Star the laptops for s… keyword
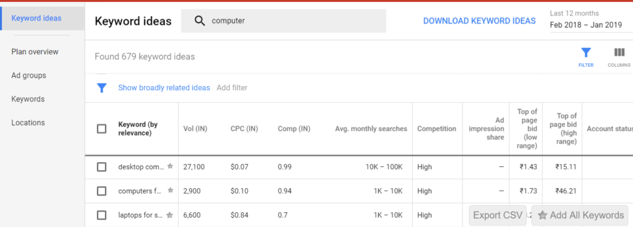This screenshot has height=227, width=633. coord(170,215)
